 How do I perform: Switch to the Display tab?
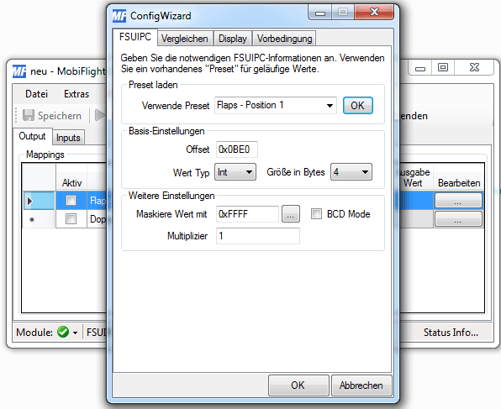coord(233,39)
